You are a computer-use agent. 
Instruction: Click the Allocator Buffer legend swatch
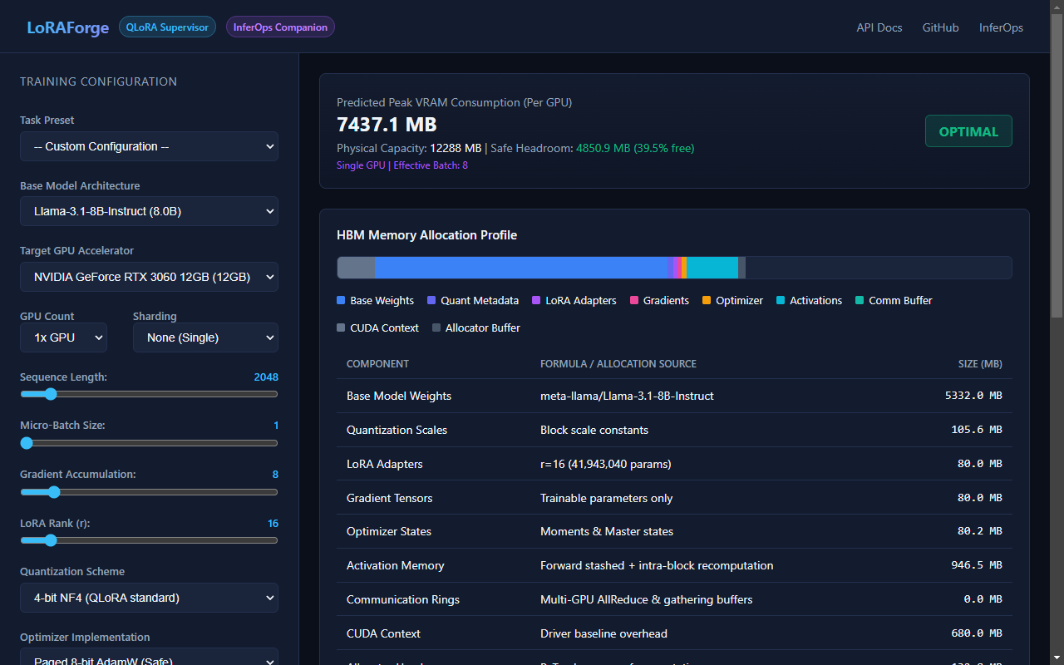[436, 328]
